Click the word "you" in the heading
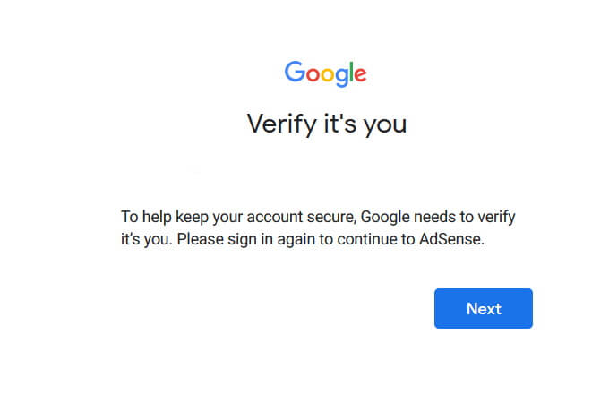 point(385,124)
